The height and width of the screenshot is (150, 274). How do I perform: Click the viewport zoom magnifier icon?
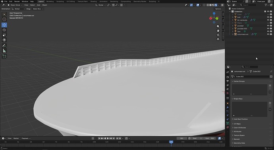pos(218,26)
